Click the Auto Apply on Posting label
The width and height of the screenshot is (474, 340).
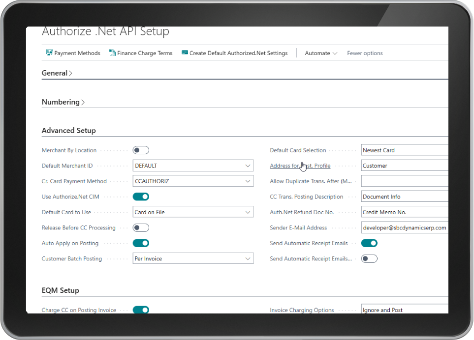pos(70,243)
